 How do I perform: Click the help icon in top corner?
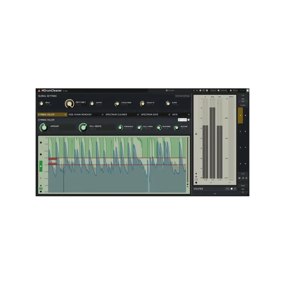pyautogui.click(x=247, y=90)
